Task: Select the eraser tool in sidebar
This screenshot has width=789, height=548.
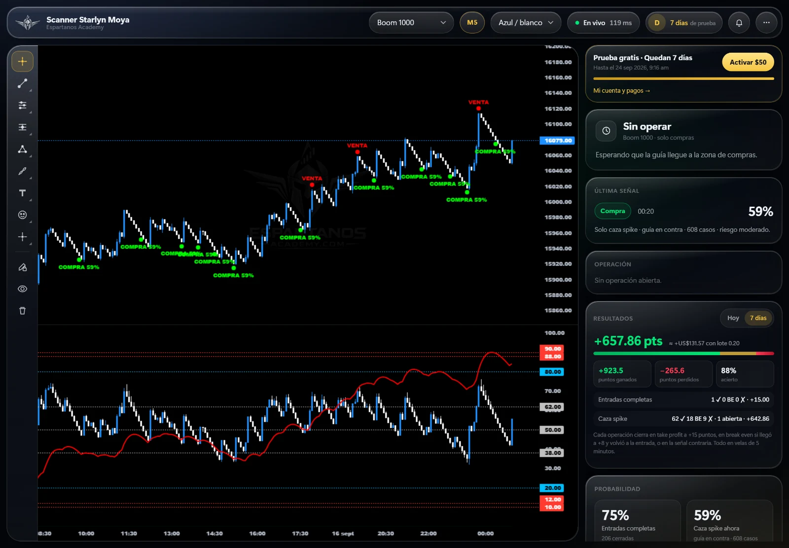Action: (22, 267)
